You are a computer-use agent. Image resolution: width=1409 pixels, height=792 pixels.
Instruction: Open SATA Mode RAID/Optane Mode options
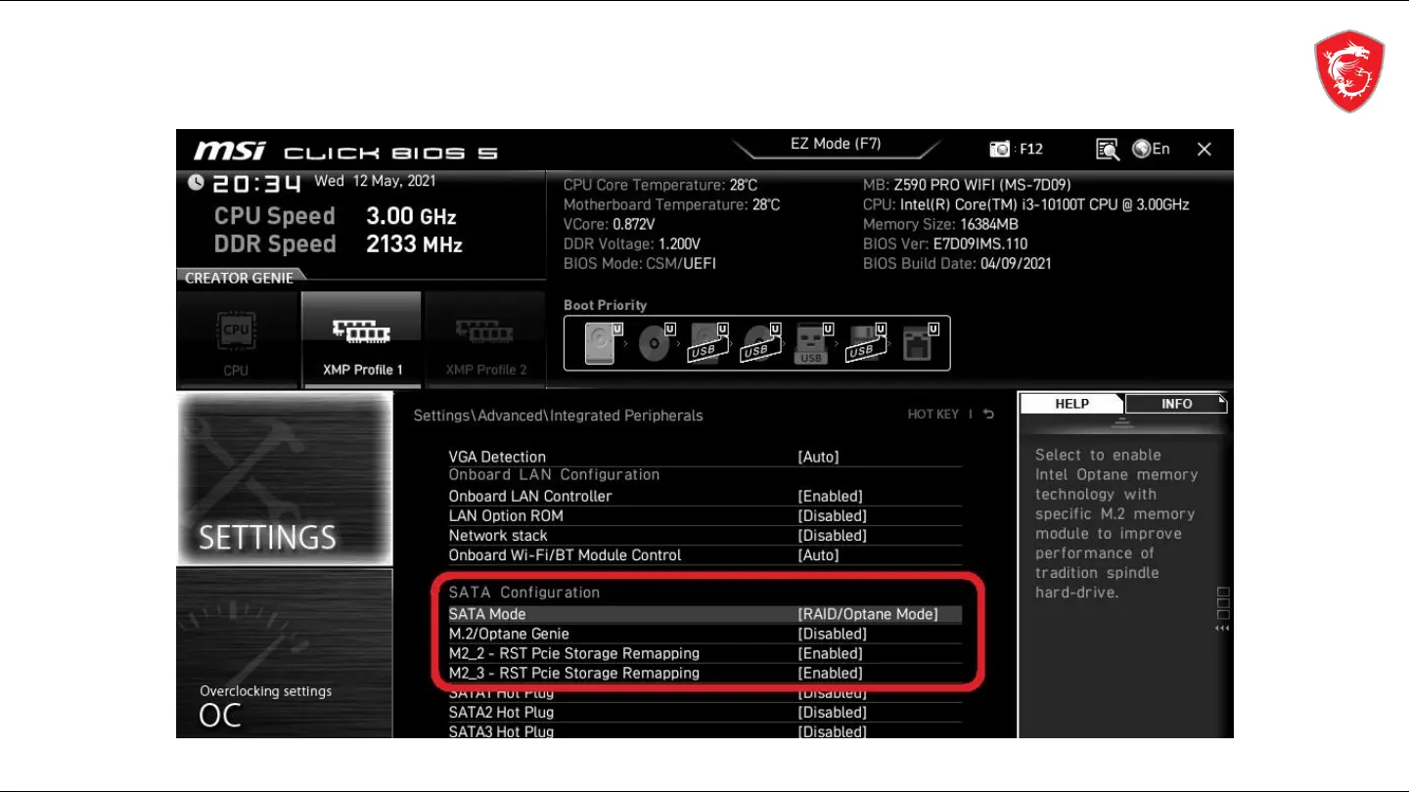coord(868,614)
